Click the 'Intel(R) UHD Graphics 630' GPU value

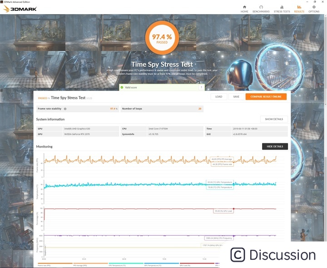(77, 129)
